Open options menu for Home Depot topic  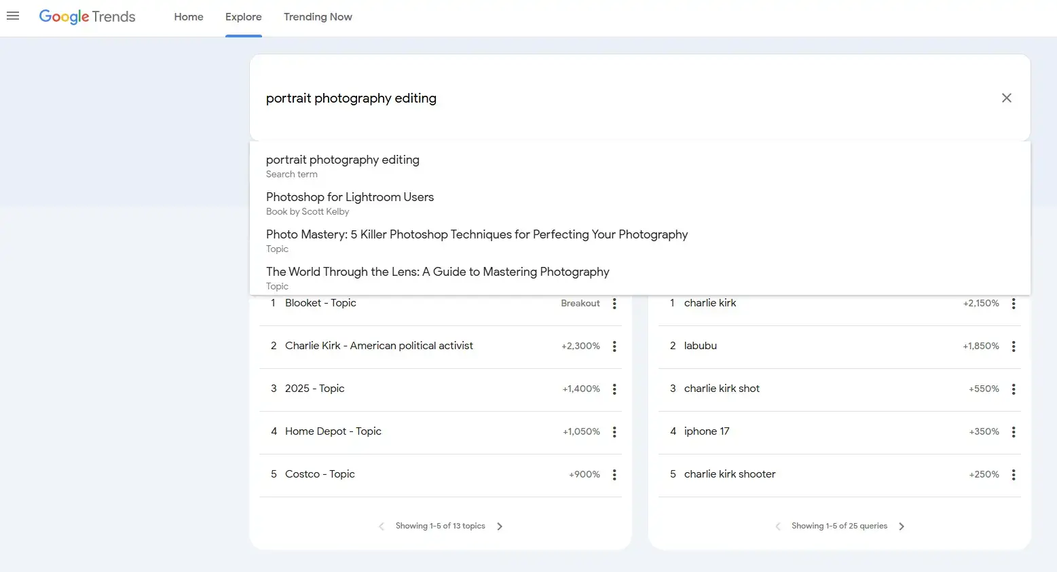[x=614, y=431]
